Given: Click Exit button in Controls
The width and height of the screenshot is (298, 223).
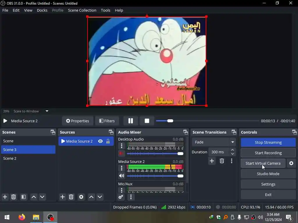Looking at the screenshot, I should pyautogui.click(x=268, y=195).
